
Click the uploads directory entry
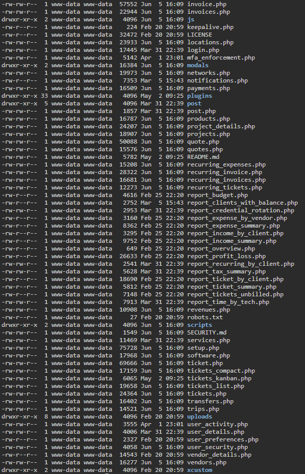(199, 416)
